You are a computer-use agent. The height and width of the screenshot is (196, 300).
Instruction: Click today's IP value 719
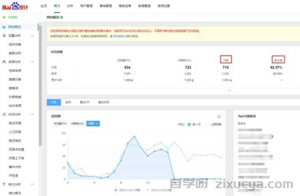click(226, 67)
